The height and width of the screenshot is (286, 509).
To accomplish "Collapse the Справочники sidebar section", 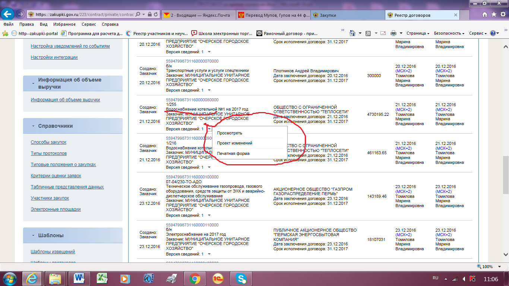I will coord(33,126).
